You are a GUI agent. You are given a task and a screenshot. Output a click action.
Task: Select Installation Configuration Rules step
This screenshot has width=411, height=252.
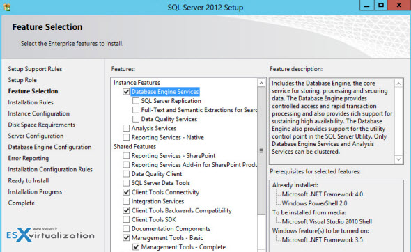pos(50,169)
